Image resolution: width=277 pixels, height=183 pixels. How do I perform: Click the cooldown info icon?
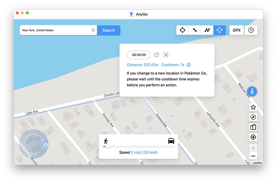coord(189,65)
